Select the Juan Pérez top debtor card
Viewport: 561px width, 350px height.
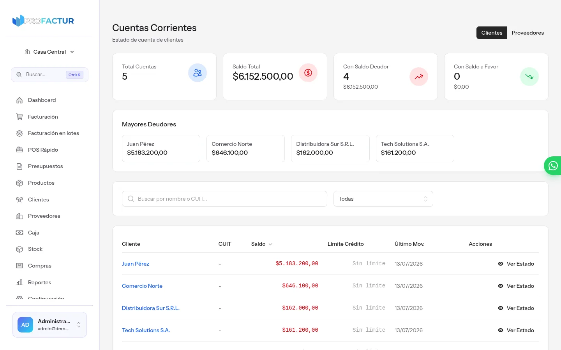[161, 149]
